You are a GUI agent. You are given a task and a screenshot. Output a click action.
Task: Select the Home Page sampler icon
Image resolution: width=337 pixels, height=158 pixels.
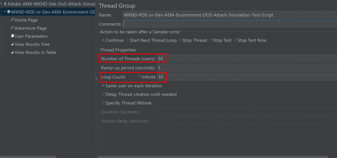point(12,20)
